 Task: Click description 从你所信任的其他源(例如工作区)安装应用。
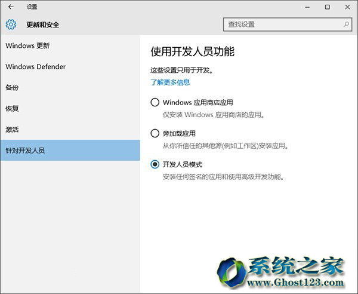(226, 145)
